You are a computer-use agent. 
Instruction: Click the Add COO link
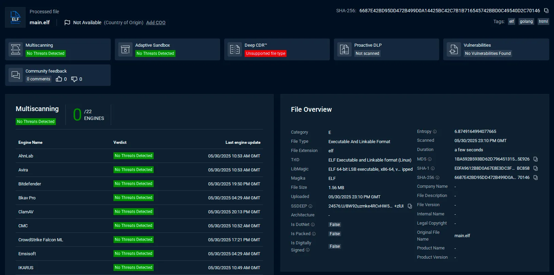[x=156, y=22]
